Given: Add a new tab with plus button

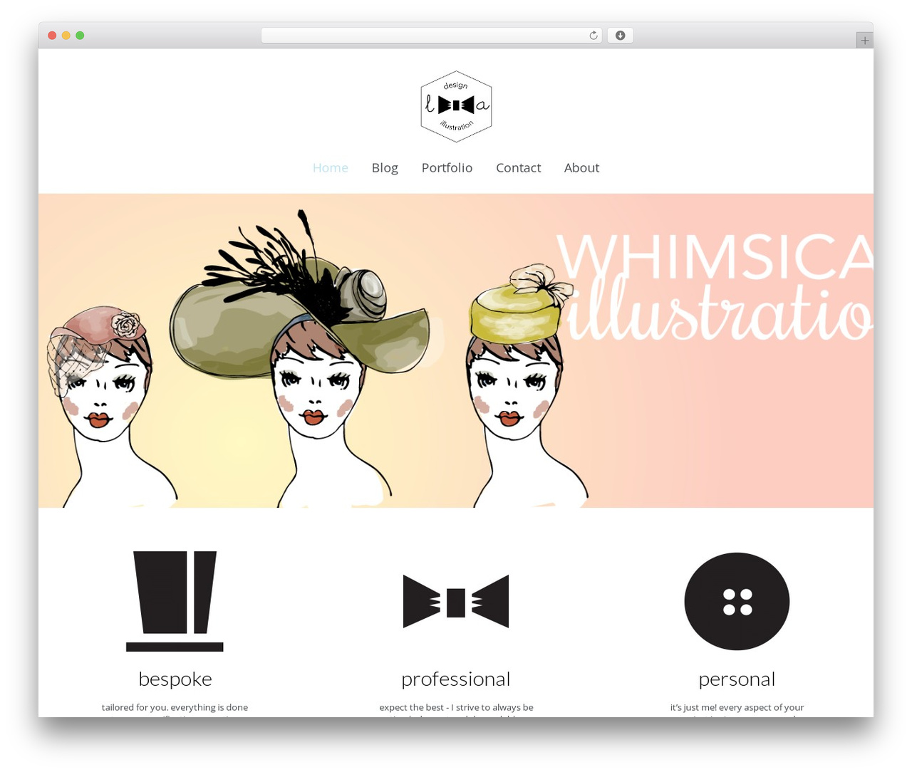Looking at the screenshot, I should pos(864,41).
